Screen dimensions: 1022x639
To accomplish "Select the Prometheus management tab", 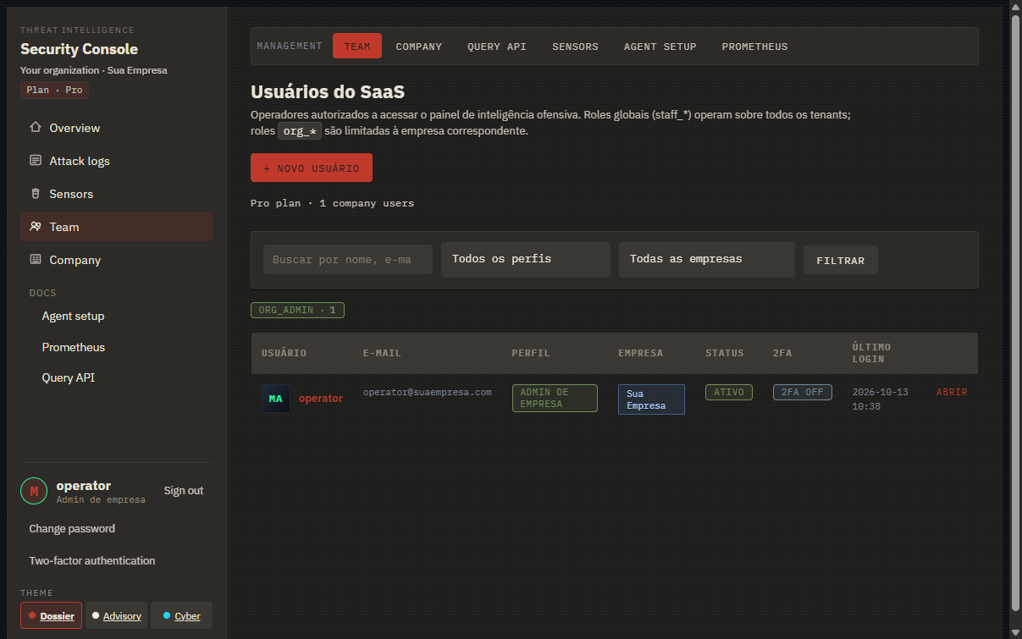I will (x=755, y=47).
